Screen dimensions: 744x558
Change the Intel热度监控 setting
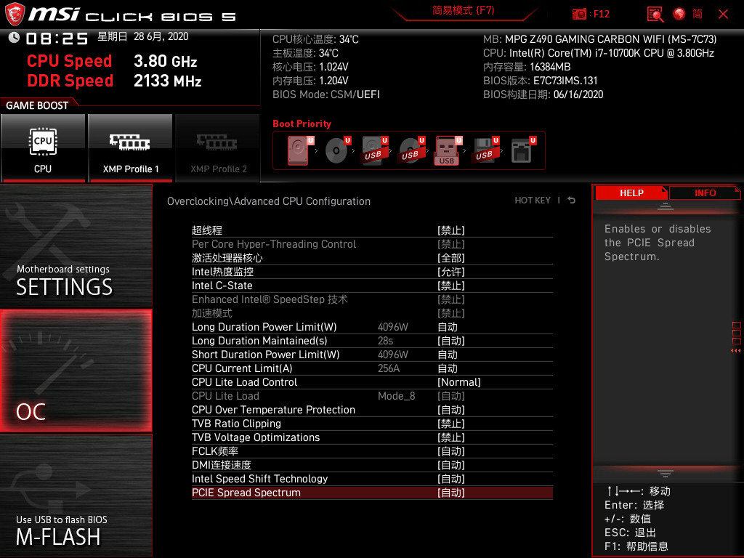(x=372, y=272)
